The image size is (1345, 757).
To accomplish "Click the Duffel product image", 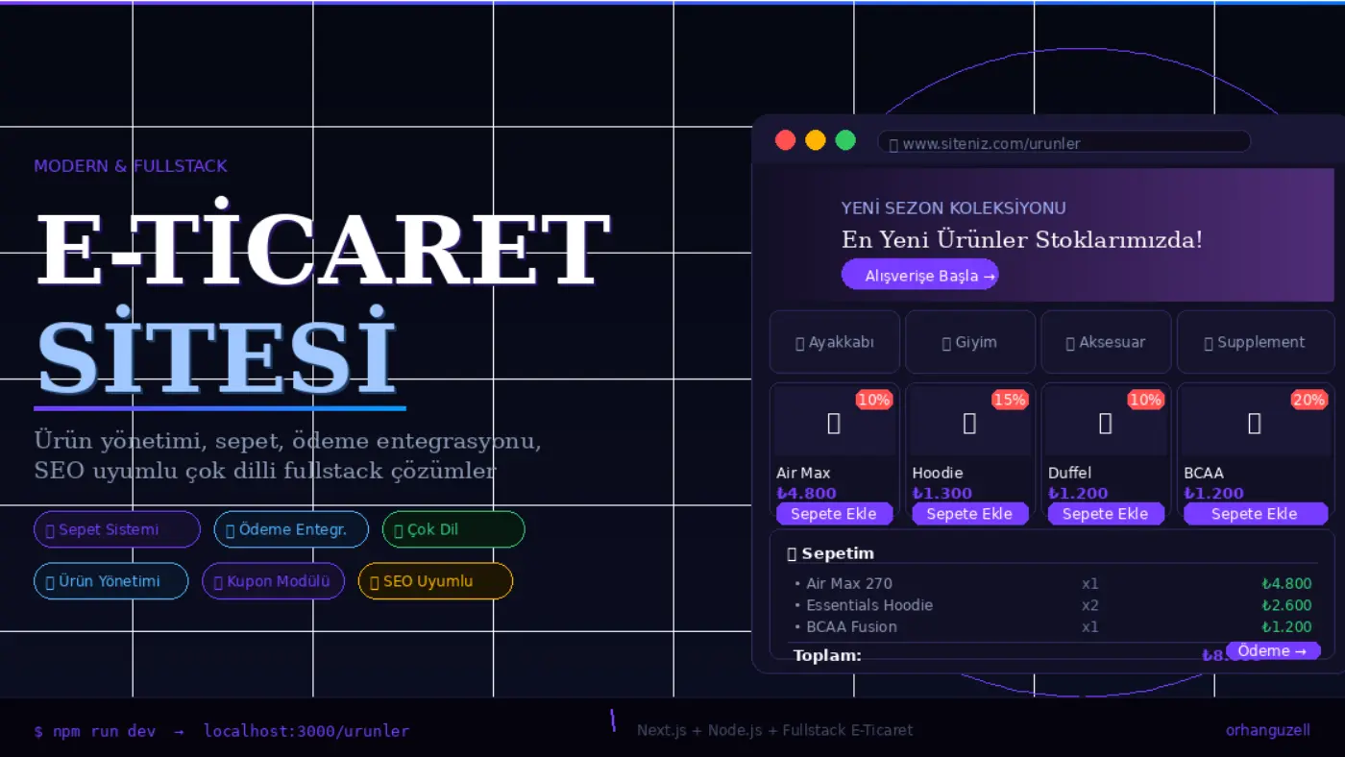I will (x=1106, y=423).
